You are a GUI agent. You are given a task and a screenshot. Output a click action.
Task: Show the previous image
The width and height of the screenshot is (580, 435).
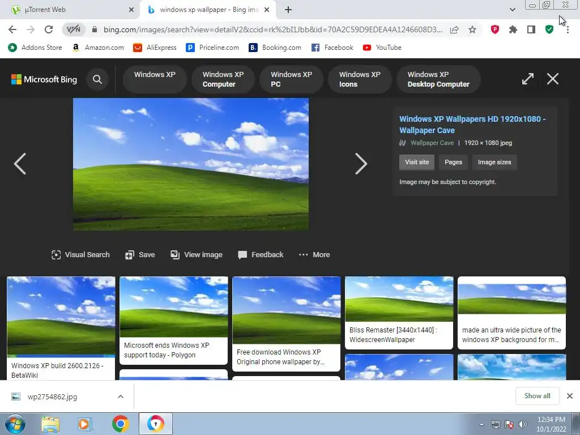(20, 164)
